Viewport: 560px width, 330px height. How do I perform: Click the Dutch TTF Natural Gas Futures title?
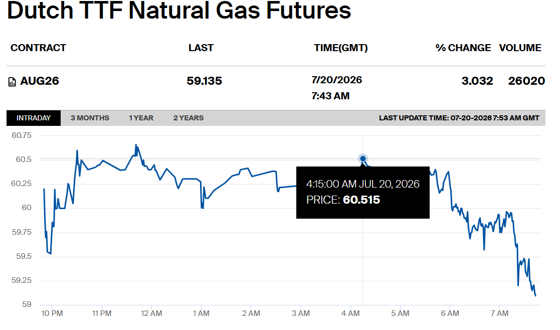pyautogui.click(x=179, y=10)
